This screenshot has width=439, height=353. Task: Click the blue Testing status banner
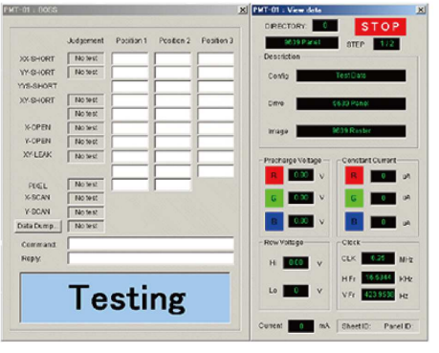125,298
